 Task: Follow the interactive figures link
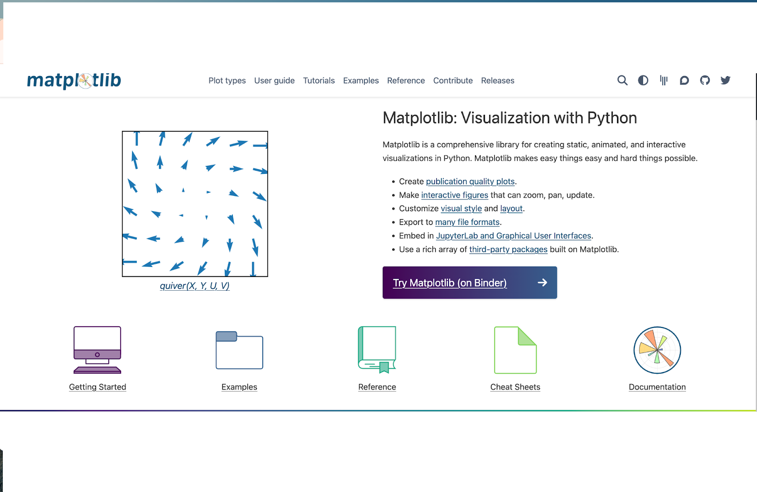point(455,195)
